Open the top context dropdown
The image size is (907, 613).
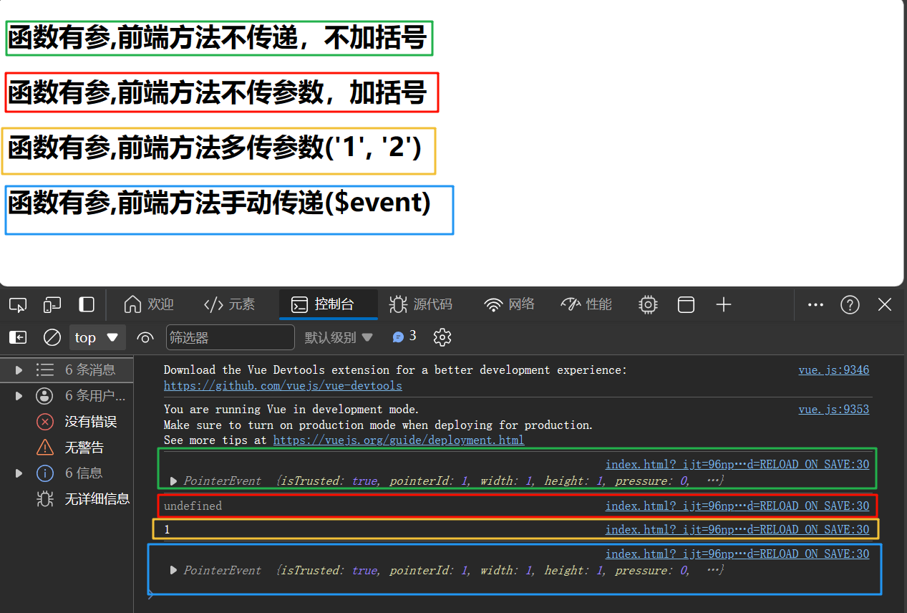pyautogui.click(x=97, y=337)
